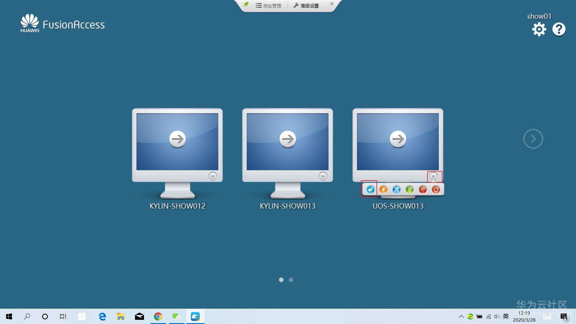The height and width of the screenshot is (324, 576).
Task: Open Chrome from the Windows taskbar
Action: pos(158,316)
